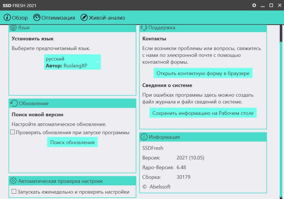
Task: Click the headset icon in the Поддержка header
Action: point(144,28)
